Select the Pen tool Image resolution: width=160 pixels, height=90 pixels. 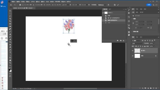click(10, 50)
